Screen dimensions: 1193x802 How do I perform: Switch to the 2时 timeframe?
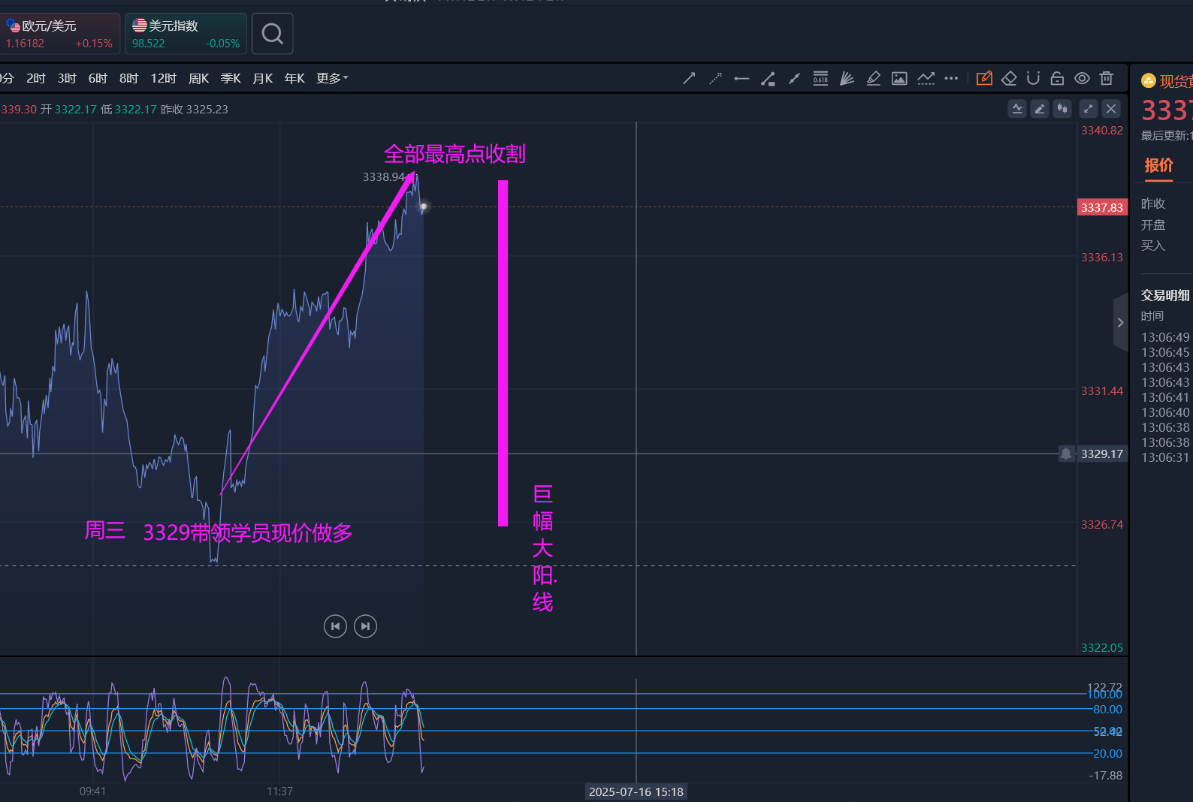[36, 78]
